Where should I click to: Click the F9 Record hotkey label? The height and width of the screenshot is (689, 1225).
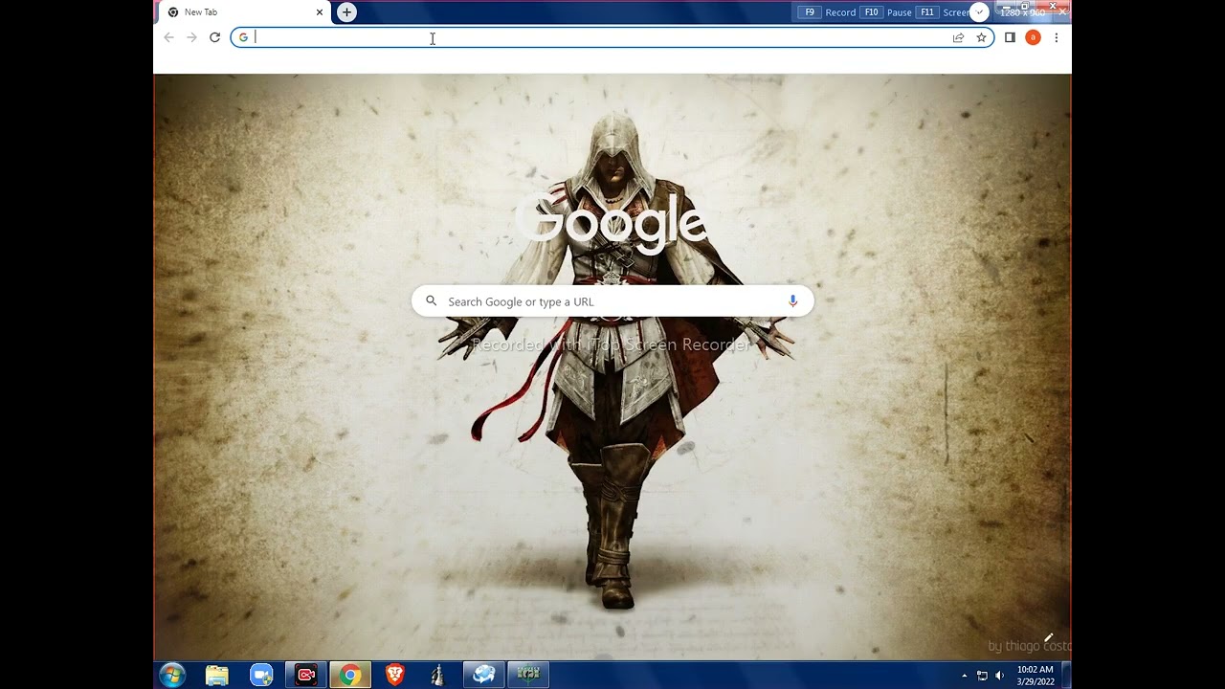pyautogui.click(x=829, y=12)
